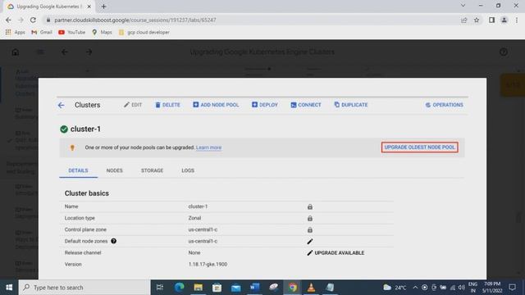Open the Chrome three-dot menu
This screenshot has height=295, width=525.
pyautogui.click(x=517, y=20)
